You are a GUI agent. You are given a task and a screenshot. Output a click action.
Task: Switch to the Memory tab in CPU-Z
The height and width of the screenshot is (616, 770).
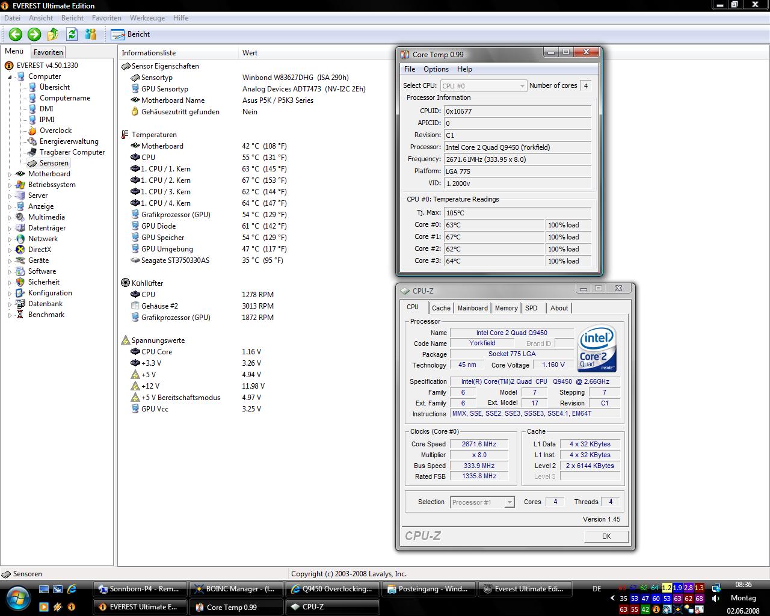pyautogui.click(x=506, y=308)
